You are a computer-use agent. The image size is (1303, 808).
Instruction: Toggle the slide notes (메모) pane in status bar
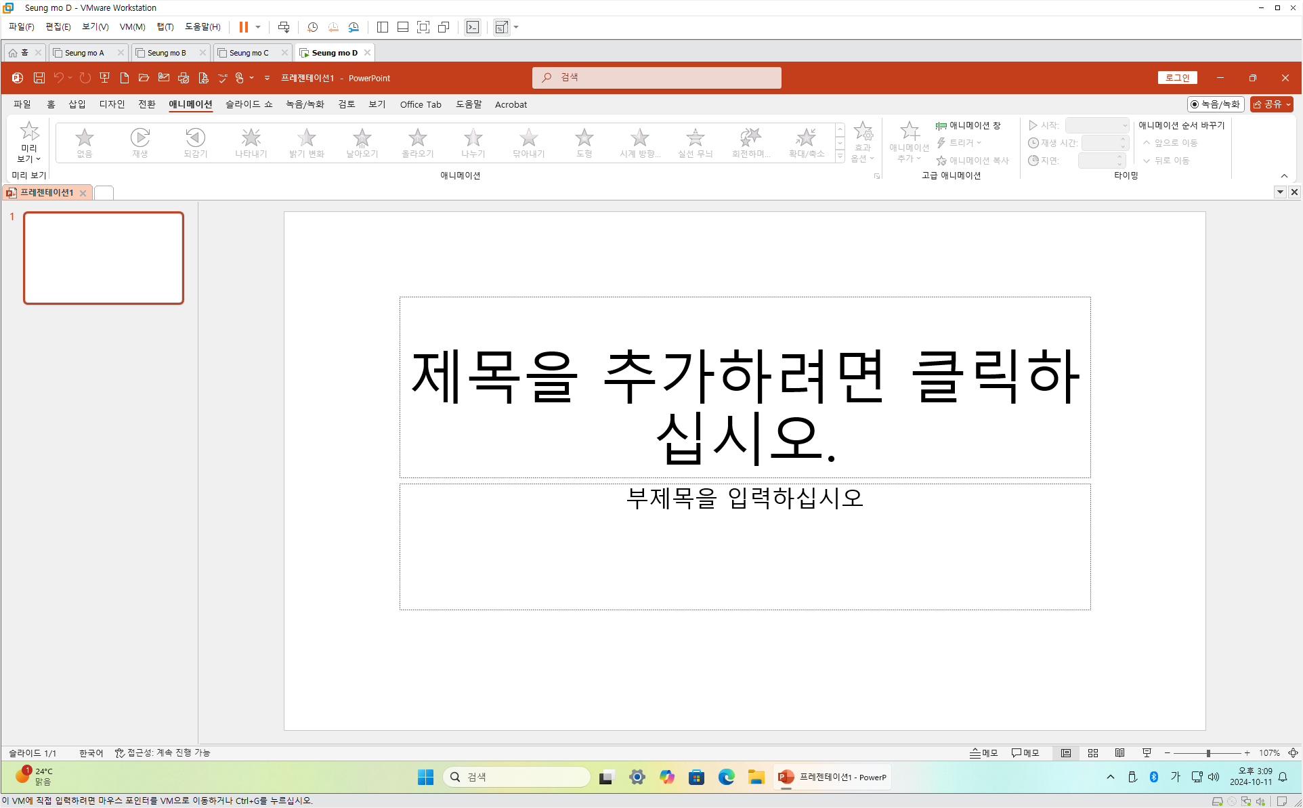[x=983, y=753]
